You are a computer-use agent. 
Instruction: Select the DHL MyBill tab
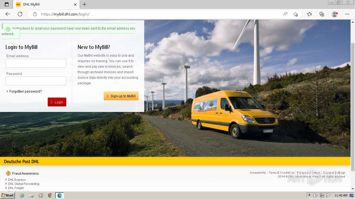click(x=46, y=4)
